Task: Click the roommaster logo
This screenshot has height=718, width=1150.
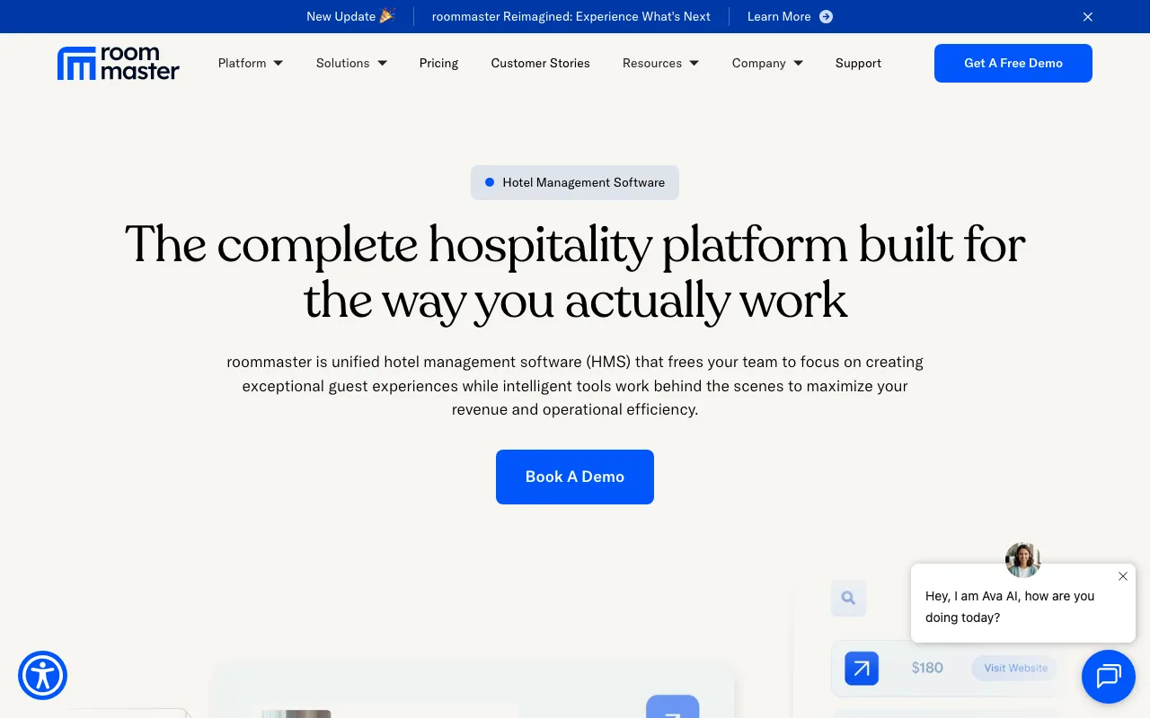Action: click(119, 63)
